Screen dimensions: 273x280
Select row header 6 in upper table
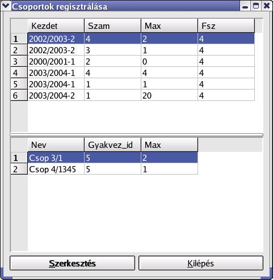pyautogui.click(x=19, y=95)
